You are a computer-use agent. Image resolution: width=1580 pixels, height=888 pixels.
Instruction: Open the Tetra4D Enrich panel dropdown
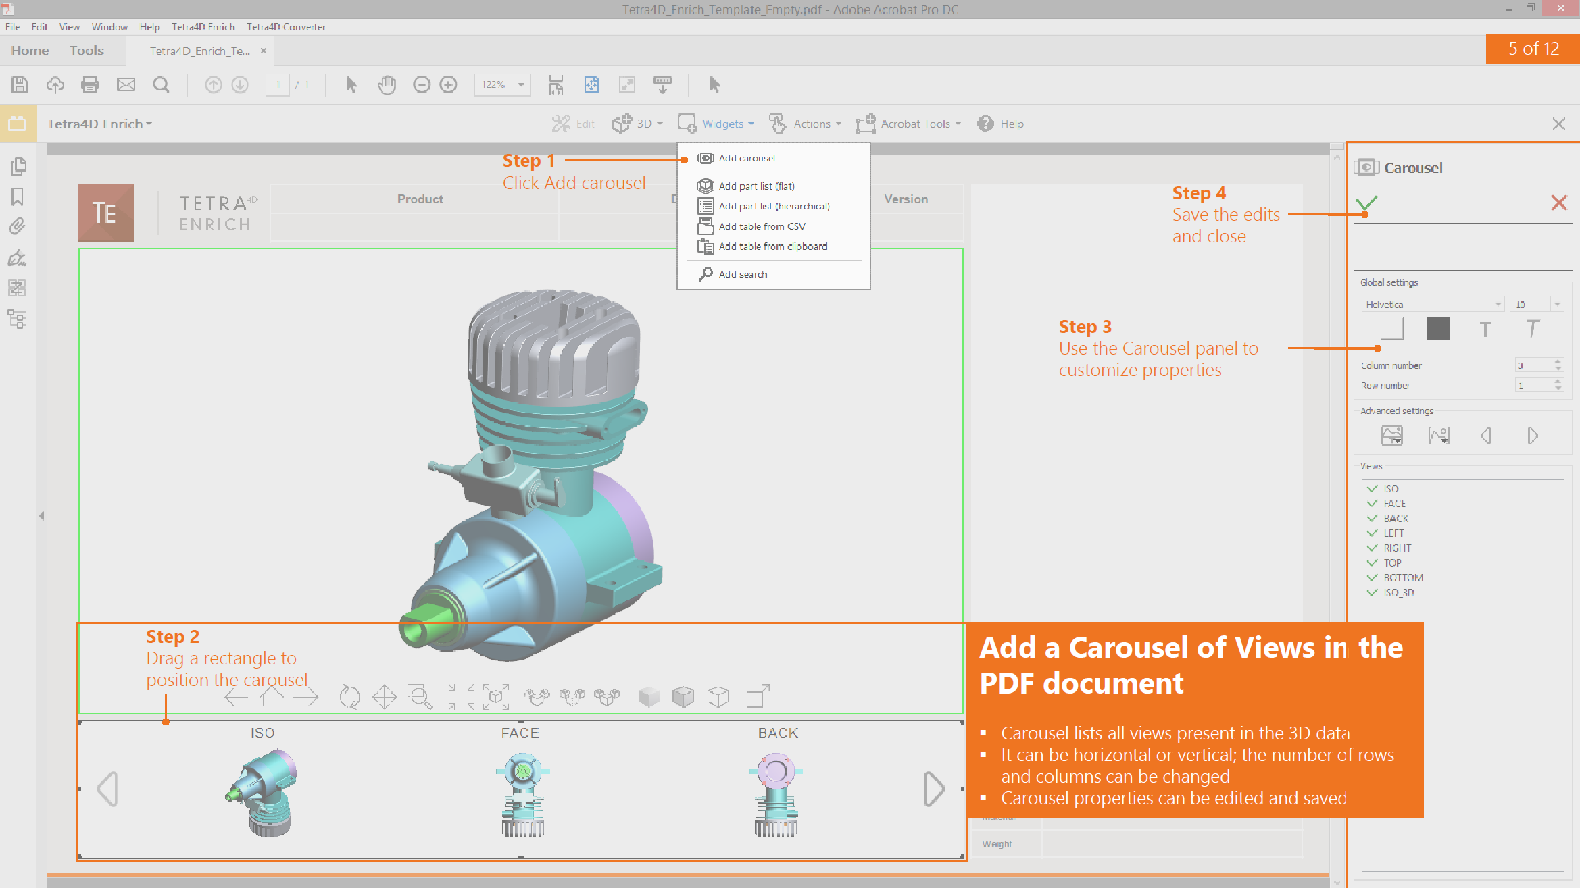click(99, 124)
